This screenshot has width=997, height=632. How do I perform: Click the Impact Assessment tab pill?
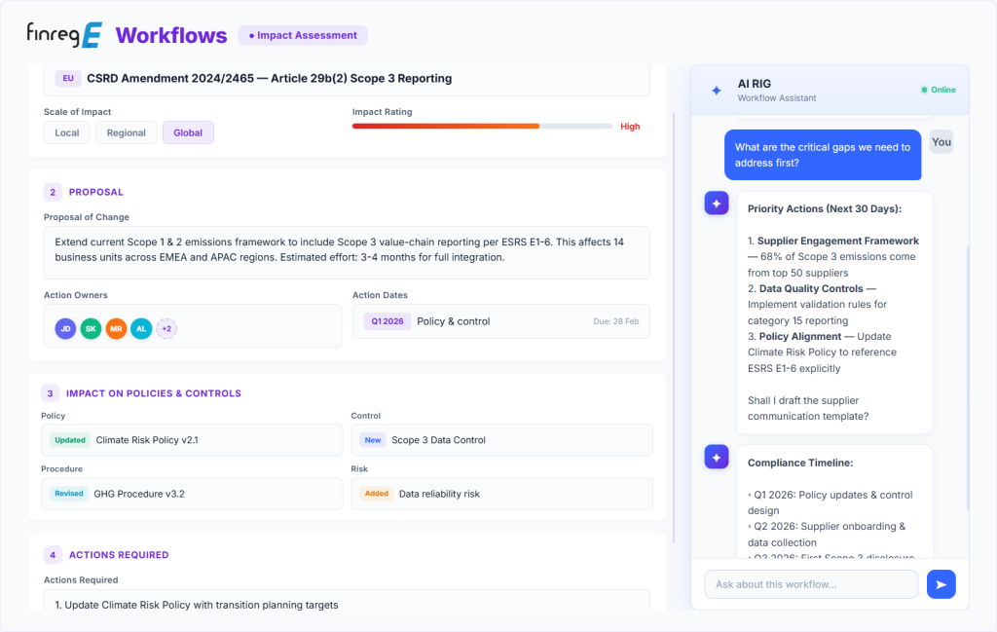(303, 36)
